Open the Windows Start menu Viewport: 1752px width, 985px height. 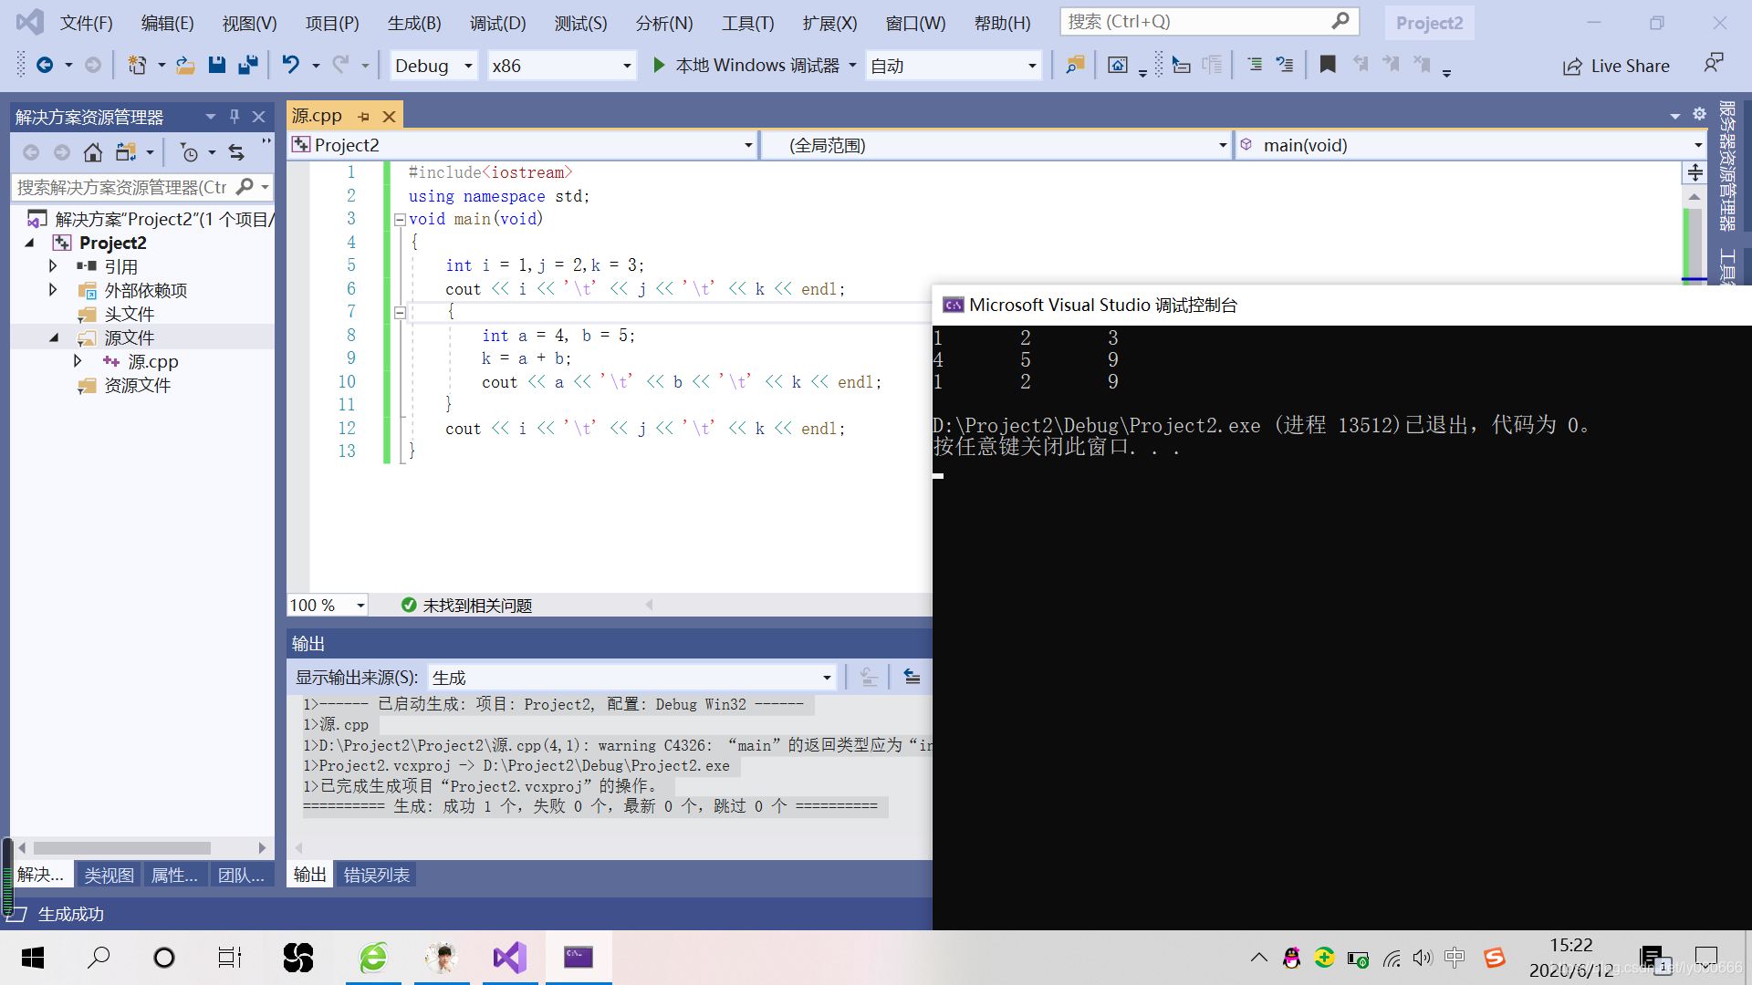pyautogui.click(x=33, y=958)
